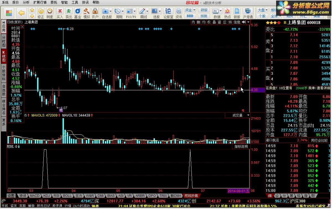Click the 卖出 sell icon
332x209 pixels.
click(x=69, y=11)
